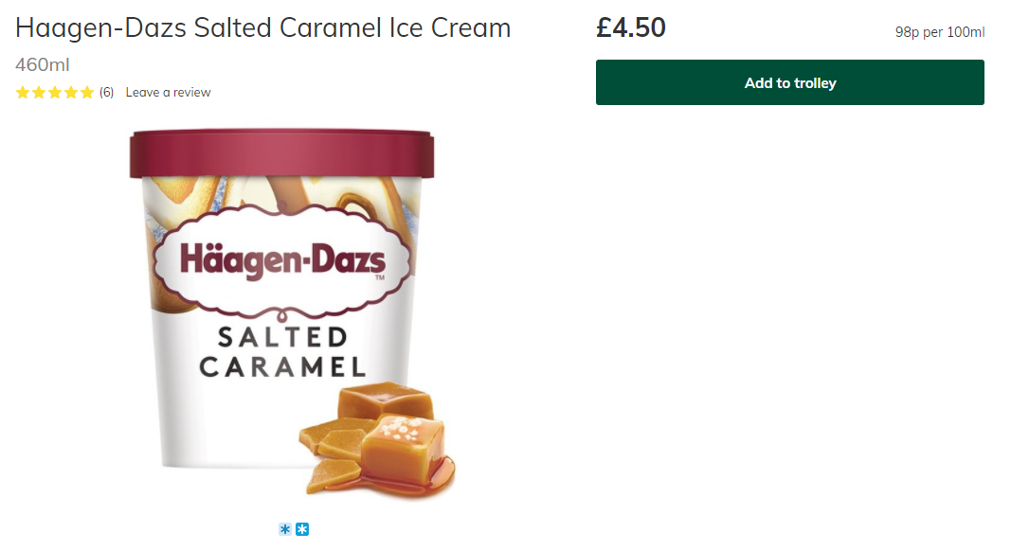Select the first rating star
Screen dimensions: 1011x551
click(23, 92)
